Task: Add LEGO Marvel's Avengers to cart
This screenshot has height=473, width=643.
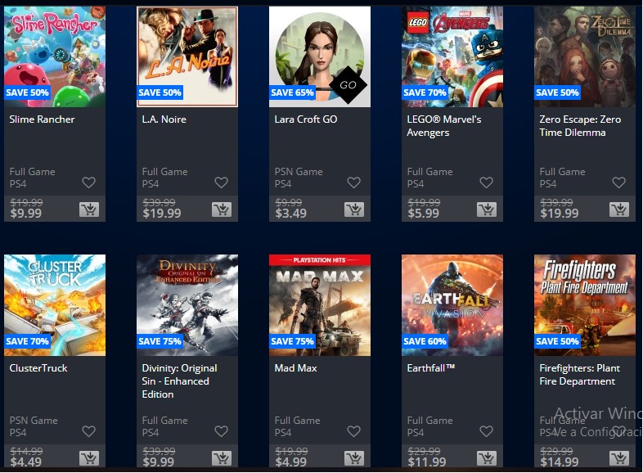Action: tap(487, 209)
